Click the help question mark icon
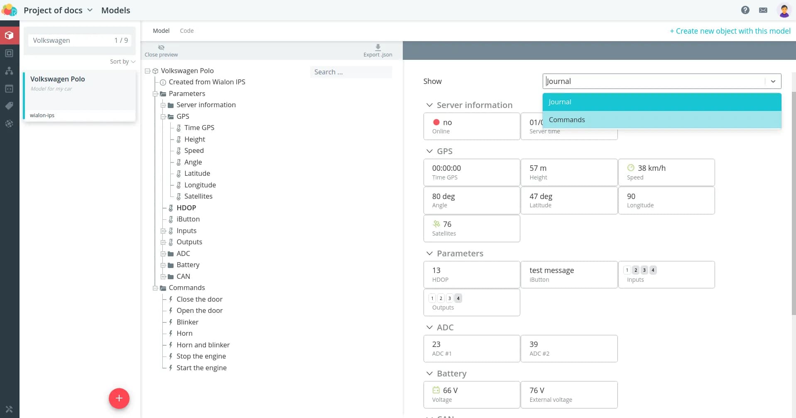Viewport: 796px width, 418px height. click(x=745, y=10)
